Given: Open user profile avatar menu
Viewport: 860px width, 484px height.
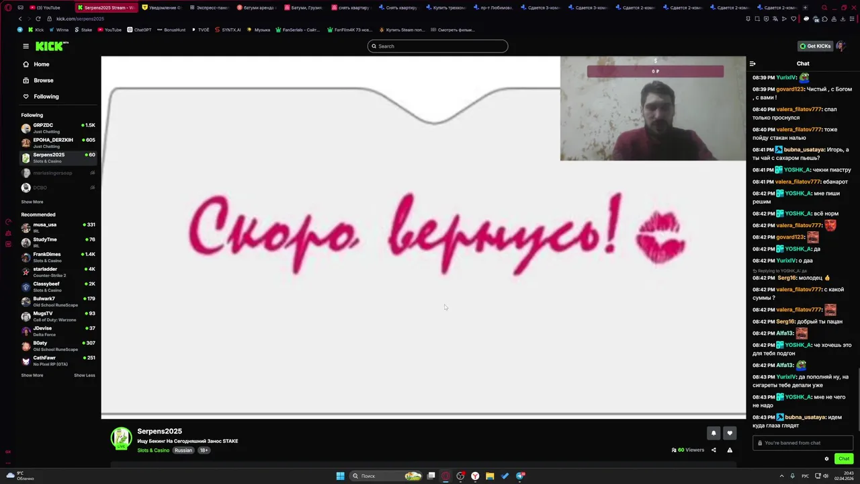Looking at the screenshot, I should (841, 46).
